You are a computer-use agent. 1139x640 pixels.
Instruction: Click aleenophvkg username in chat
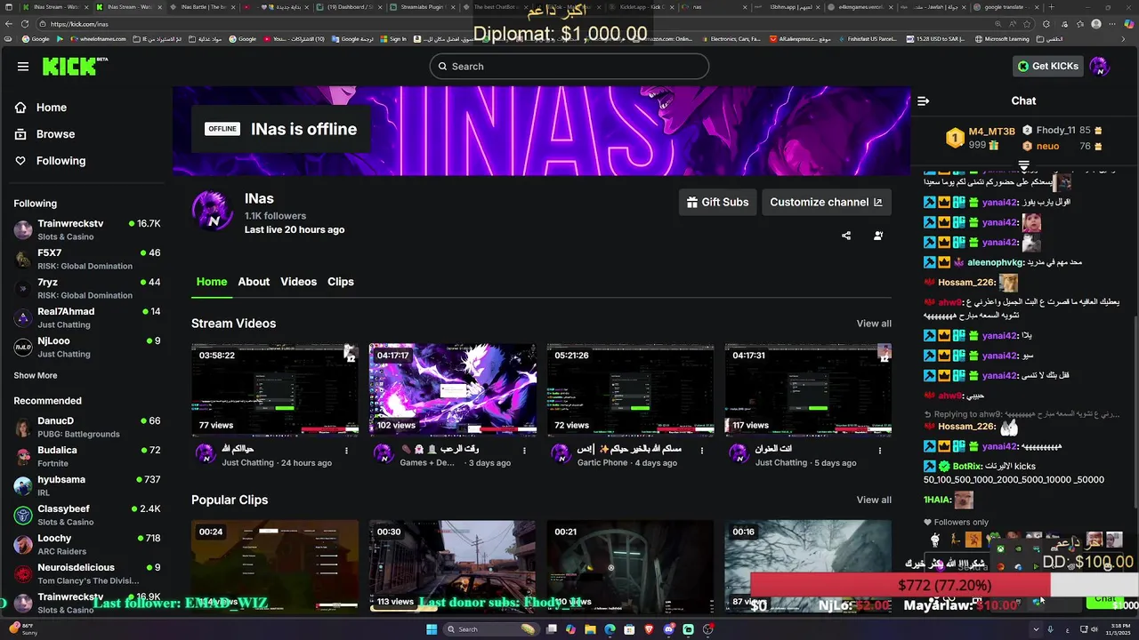995,263
